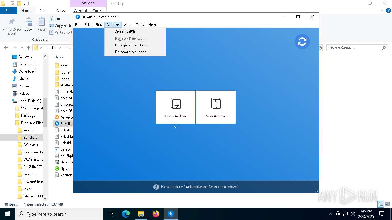Select Java folder in tree
Screen dimensions: 392x220
27,189
